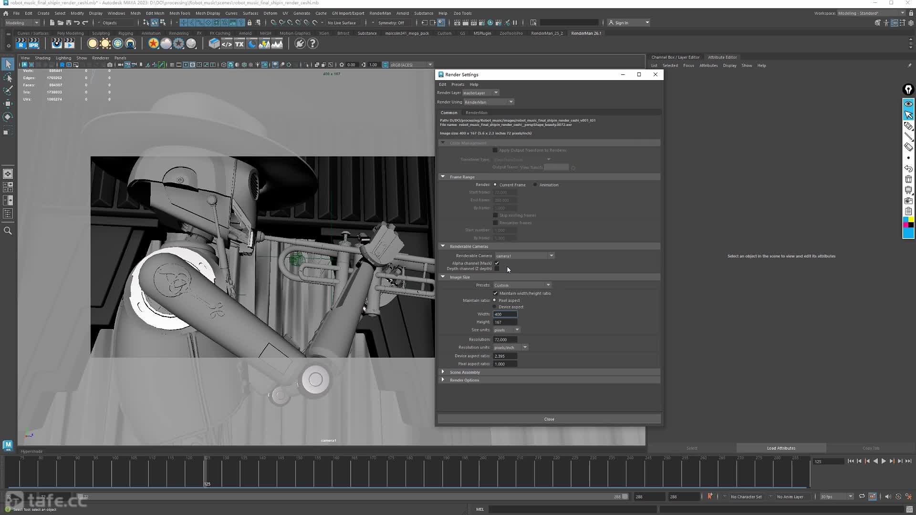The image size is (916, 515).
Task: Open the Rendering shelf tab
Action: coord(178,33)
